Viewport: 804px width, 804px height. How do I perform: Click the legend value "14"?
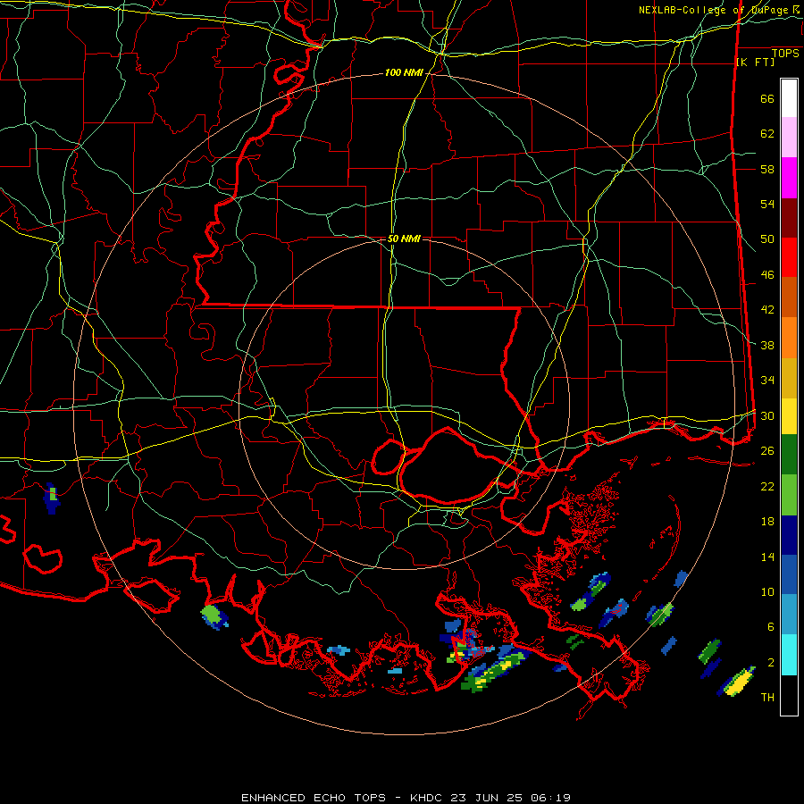767,557
